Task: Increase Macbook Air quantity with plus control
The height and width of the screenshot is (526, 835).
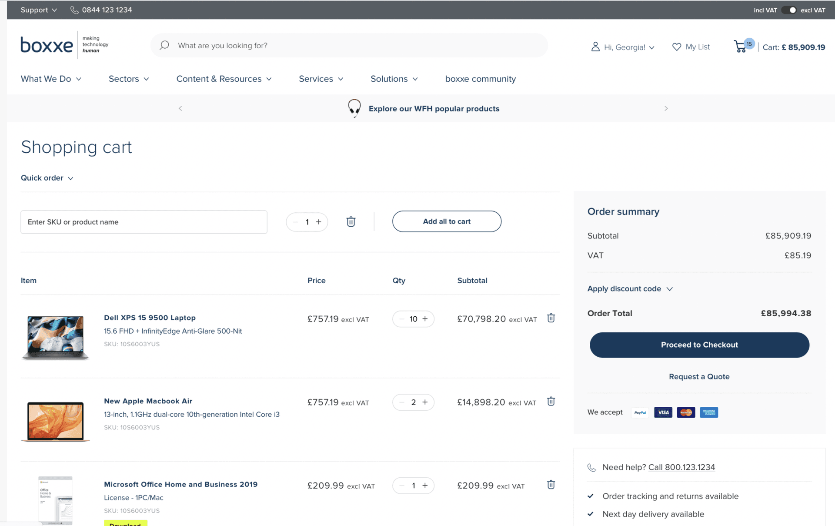Action: pos(425,402)
